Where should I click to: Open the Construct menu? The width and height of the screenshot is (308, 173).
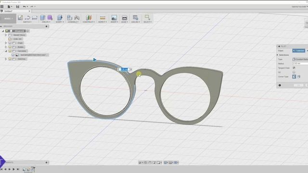89,22
